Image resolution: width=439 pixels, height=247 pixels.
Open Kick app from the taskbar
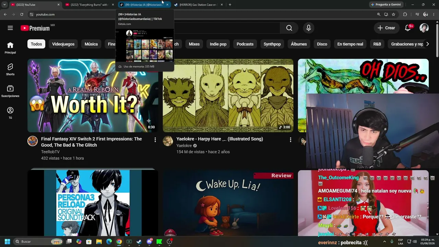click(159, 242)
